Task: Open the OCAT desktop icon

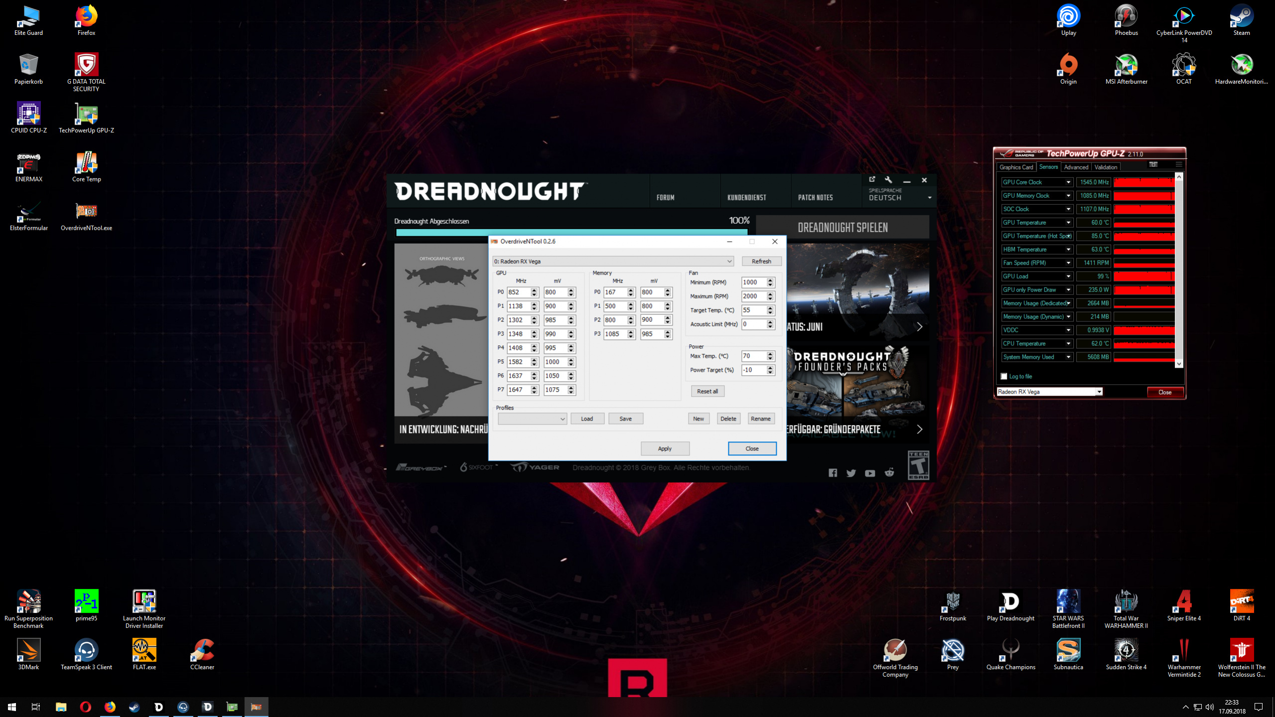Action: click(1184, 69)
